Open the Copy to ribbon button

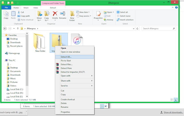point(47,16)
